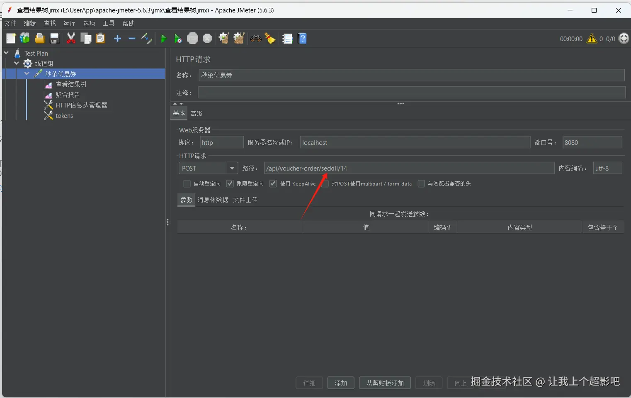Click the 从剪贴板添加 button
Viewport: 631px width, 398px height.
(x=385, y=383)
